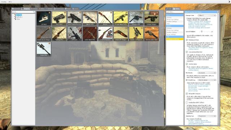Viewport: 231px width, 130px height.
Task: Spawn the .32 Pistol weapon
Action: (44, 18)
